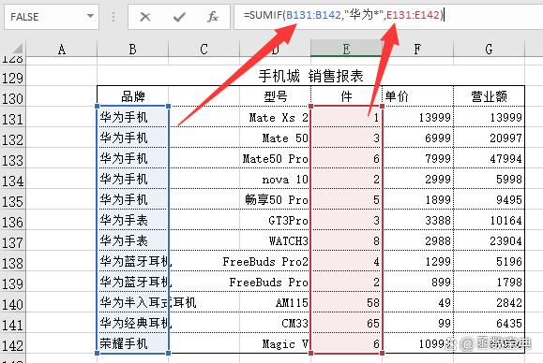The width and height of the screenshot is (543, 363).
Task: Select the cell Magic V
Action: click(x=276, y=343)
